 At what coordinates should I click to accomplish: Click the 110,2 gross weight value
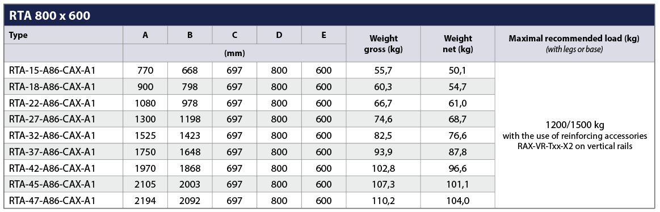click(383, 201)
